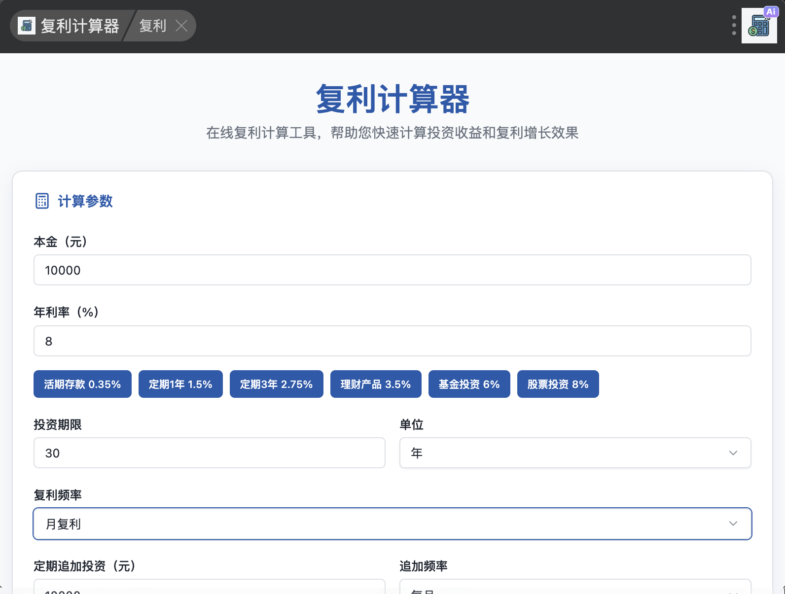This screenshot has width=785, height=594.
Task: Apply 定期1年 1.5% rate preset
Action: pyautogui.click(x=180, y=384)
